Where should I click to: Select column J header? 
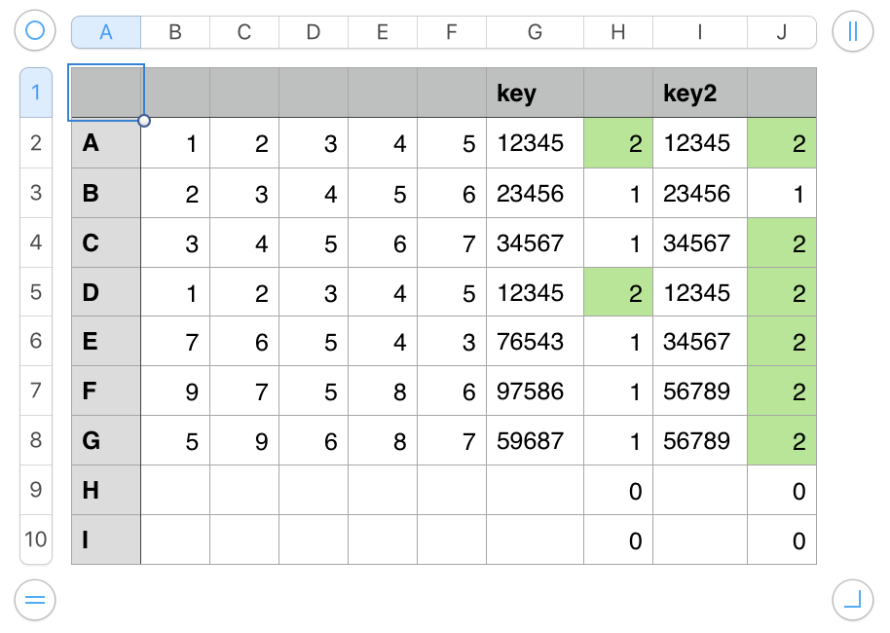click(781, 32)
